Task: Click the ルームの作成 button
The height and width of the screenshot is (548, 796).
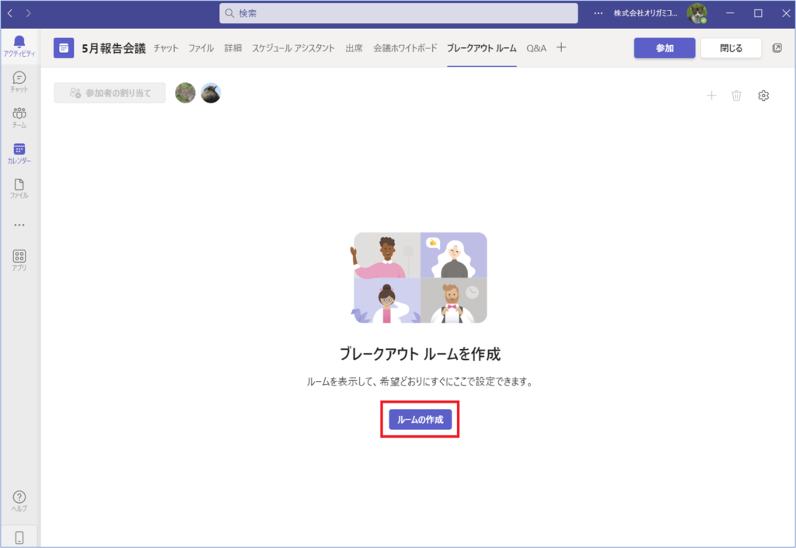Action: (420, 420)
